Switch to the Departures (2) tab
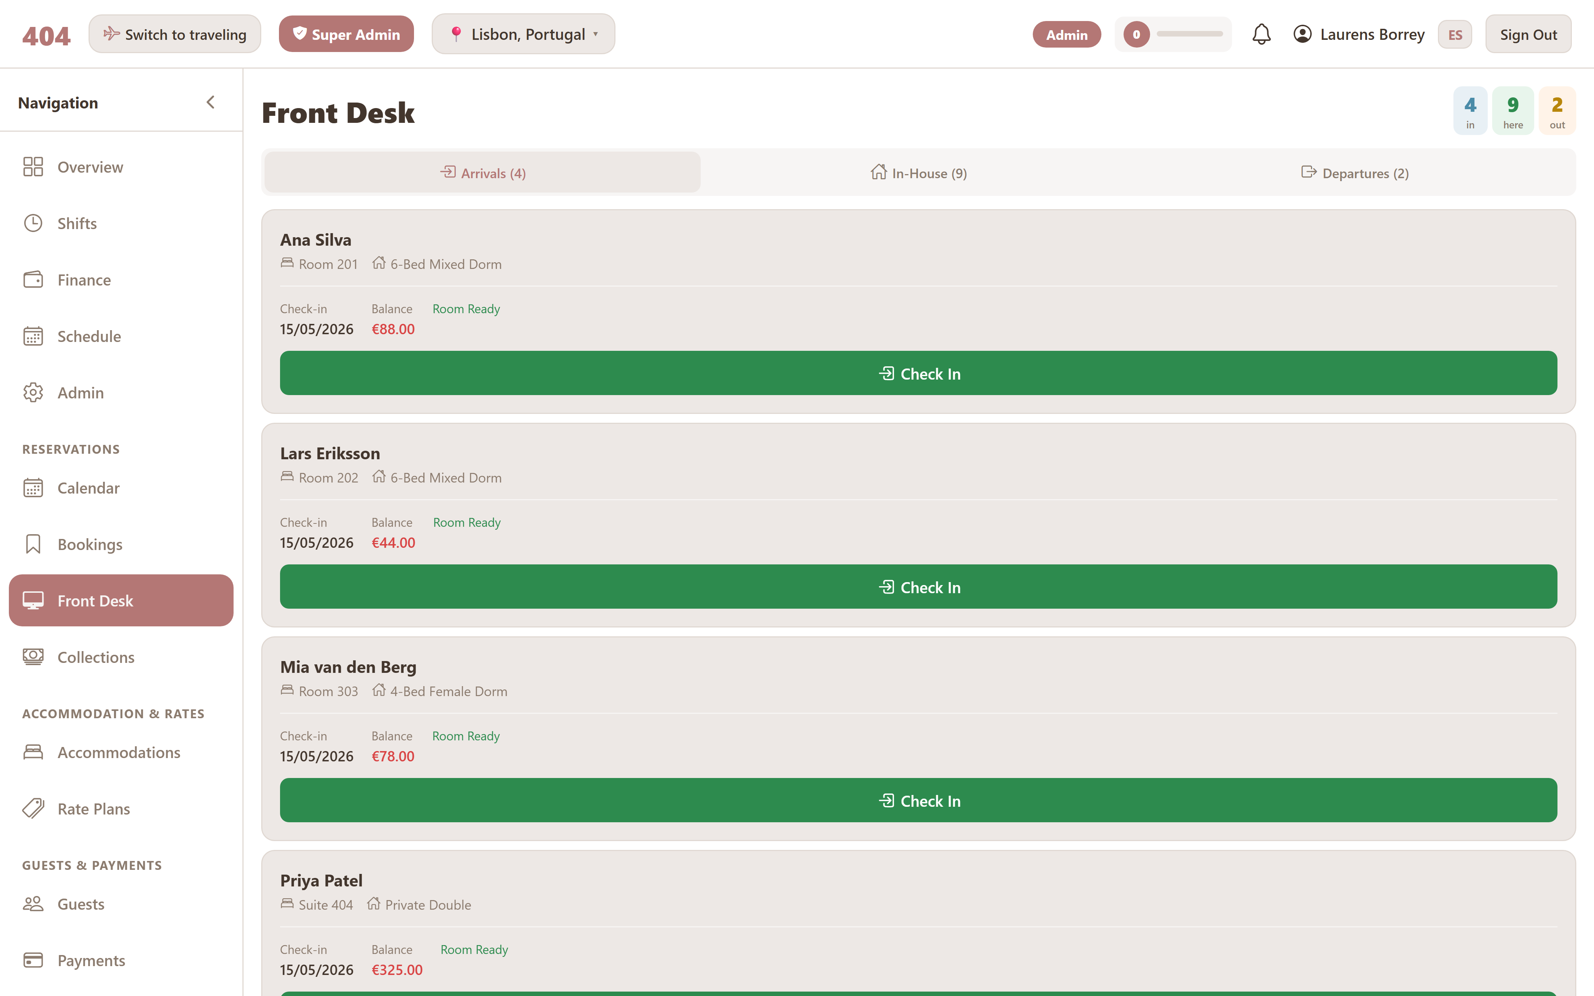Screen dimensions: 1594x996 (1356, 173)
